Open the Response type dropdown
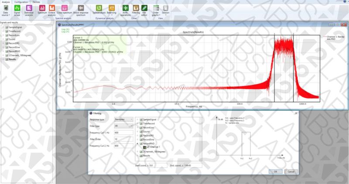 point(123,120)
